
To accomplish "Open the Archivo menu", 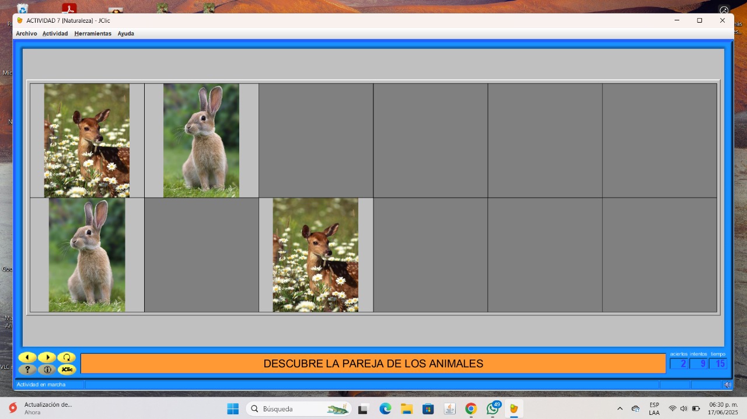I will pos(26,34).
